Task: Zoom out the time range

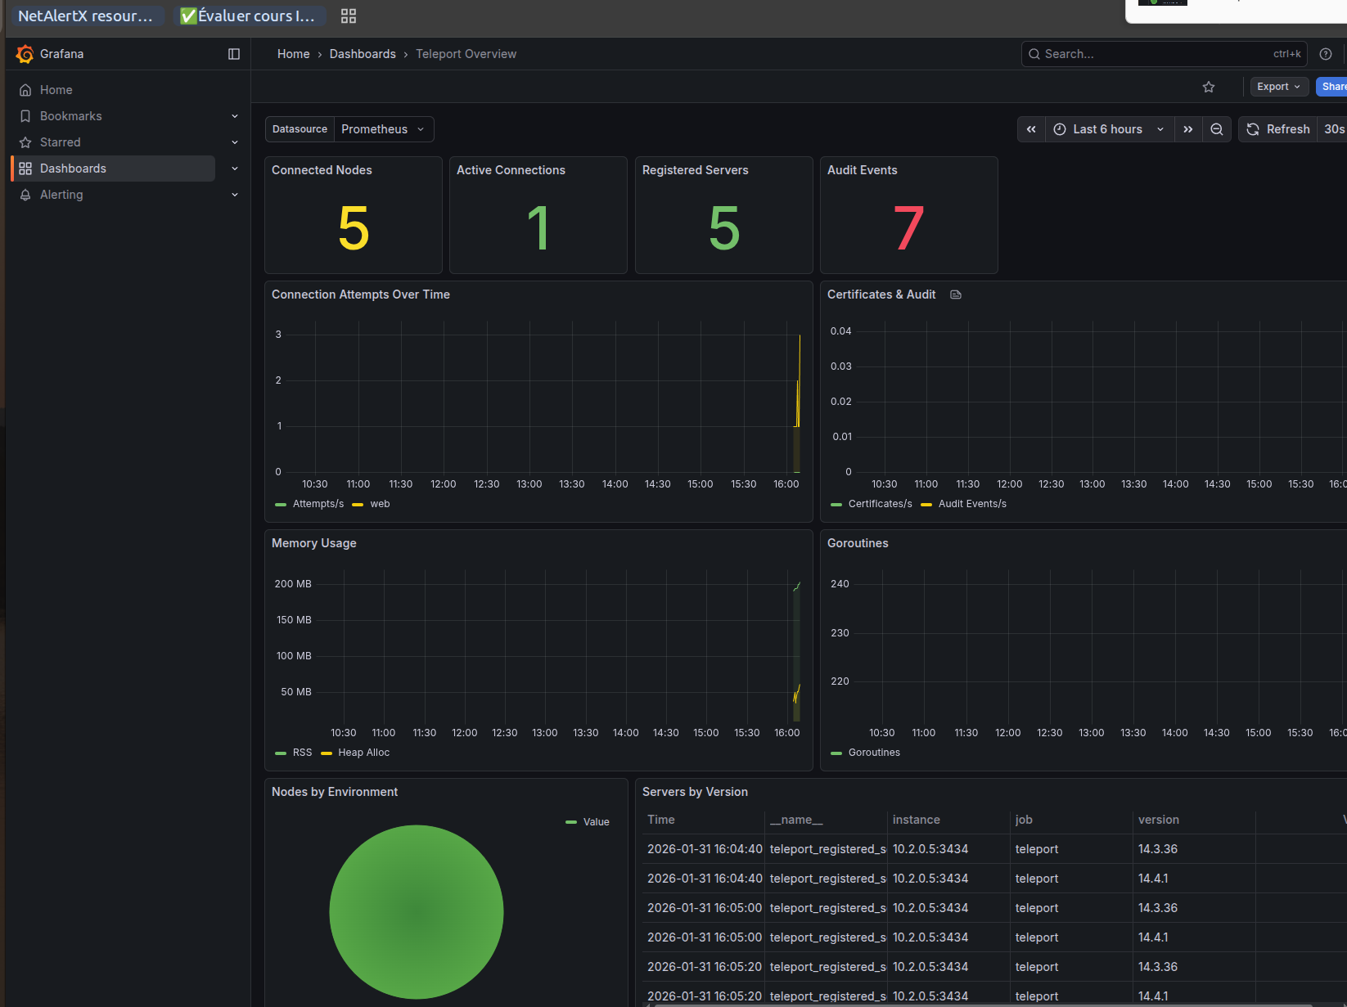Action: [1217, 129]
